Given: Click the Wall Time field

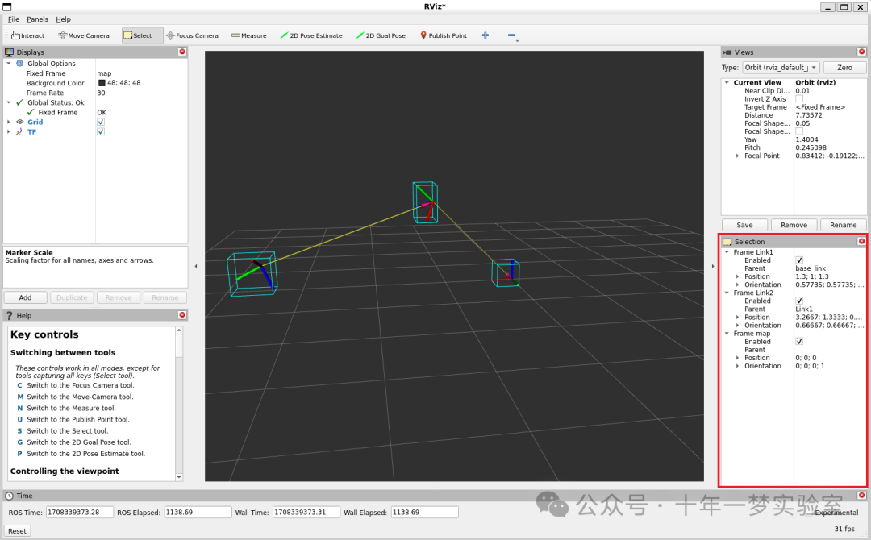Looking at the screenshot, I should pos(306,513).
